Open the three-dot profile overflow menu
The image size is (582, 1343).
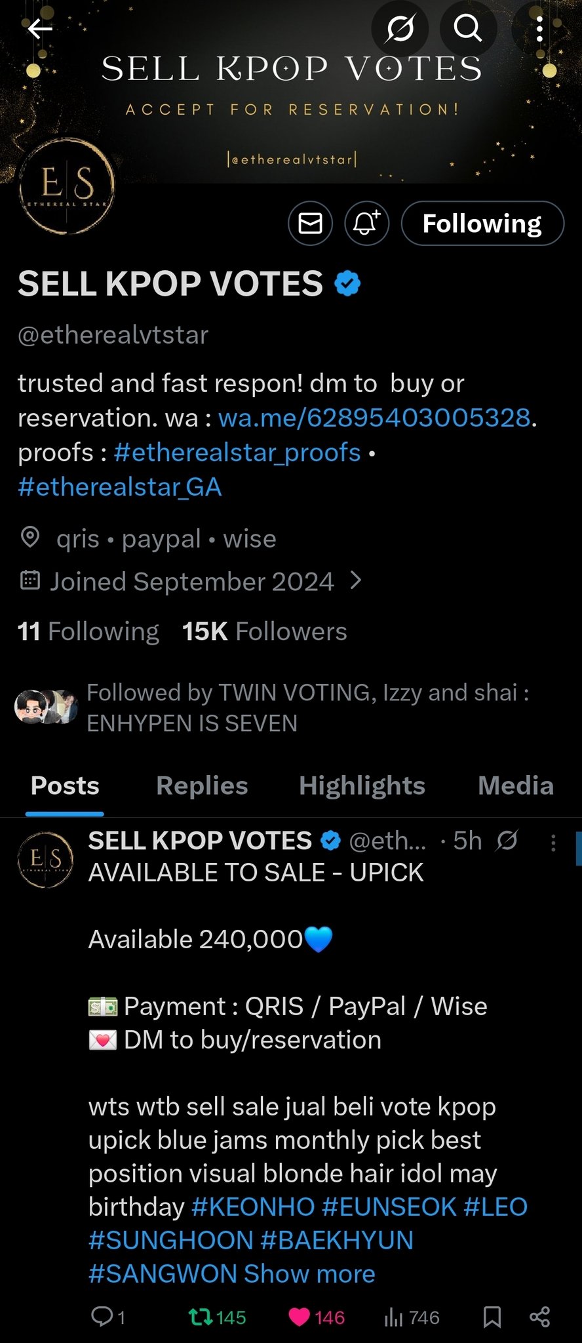539,30
